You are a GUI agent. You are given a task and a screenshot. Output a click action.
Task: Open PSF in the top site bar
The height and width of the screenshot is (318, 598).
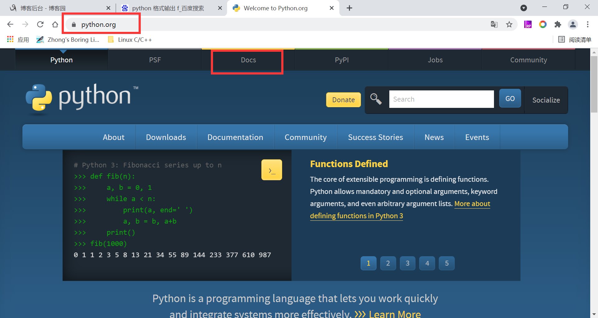point(155,60)
